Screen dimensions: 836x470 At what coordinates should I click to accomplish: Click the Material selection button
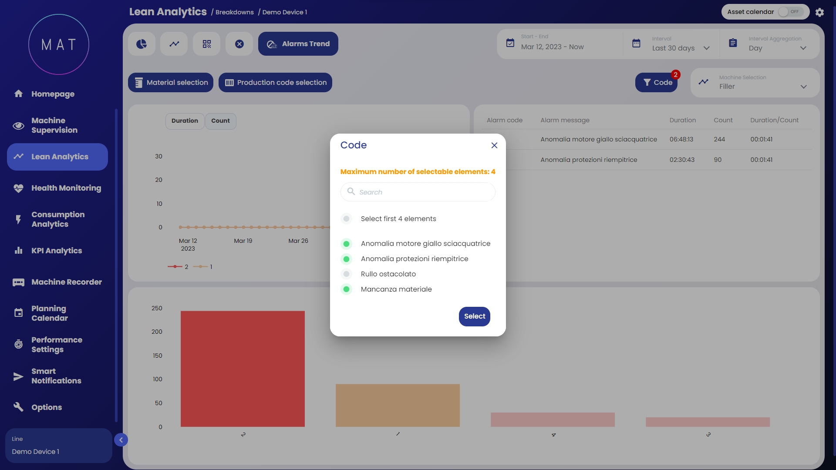coord(171,83)
